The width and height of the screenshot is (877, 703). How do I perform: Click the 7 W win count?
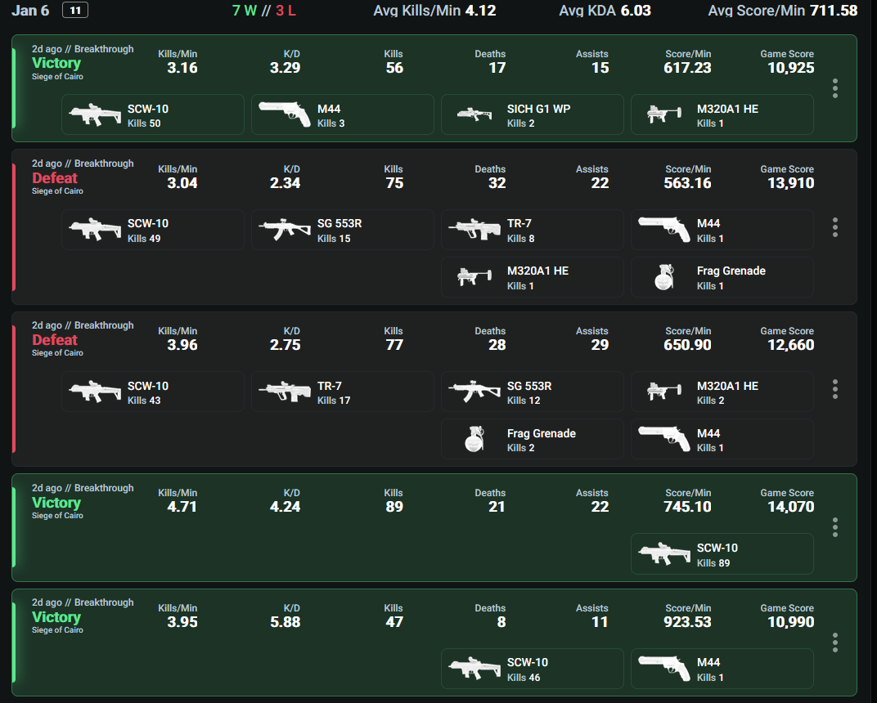coord(245,11)
